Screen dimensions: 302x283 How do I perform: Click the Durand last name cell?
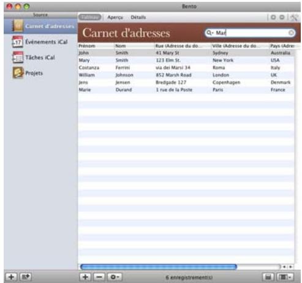pyautogui.click(x=124, y=89)
